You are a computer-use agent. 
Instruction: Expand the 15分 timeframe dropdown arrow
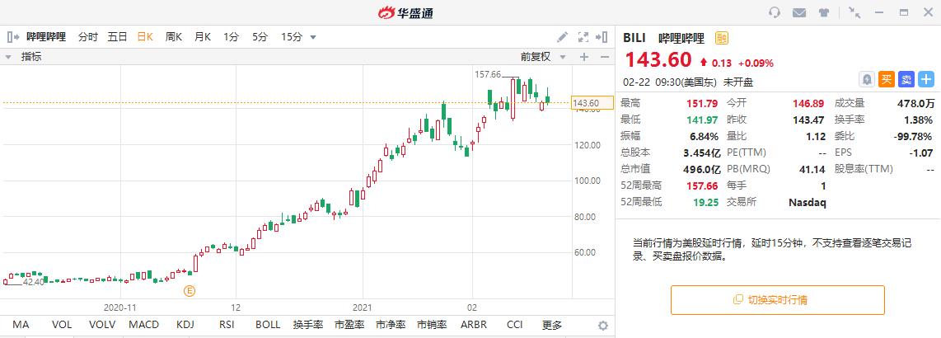(313, 37)
